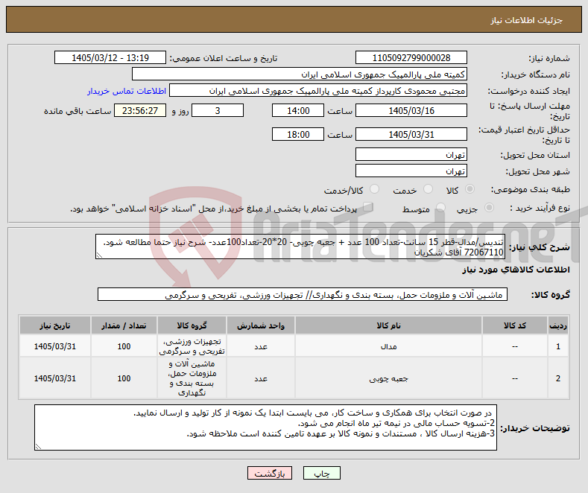The height and width of the screenshot is (493, 588).
Task: Click the buyer organization name field
Action: [x=300, y=74]
